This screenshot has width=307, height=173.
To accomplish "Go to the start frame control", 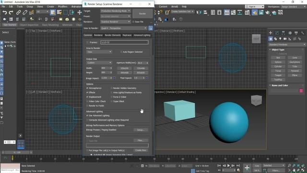I will click(219, 166).
